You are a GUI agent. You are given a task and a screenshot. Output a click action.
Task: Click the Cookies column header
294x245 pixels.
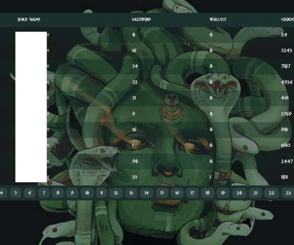[x=287, y=19]
